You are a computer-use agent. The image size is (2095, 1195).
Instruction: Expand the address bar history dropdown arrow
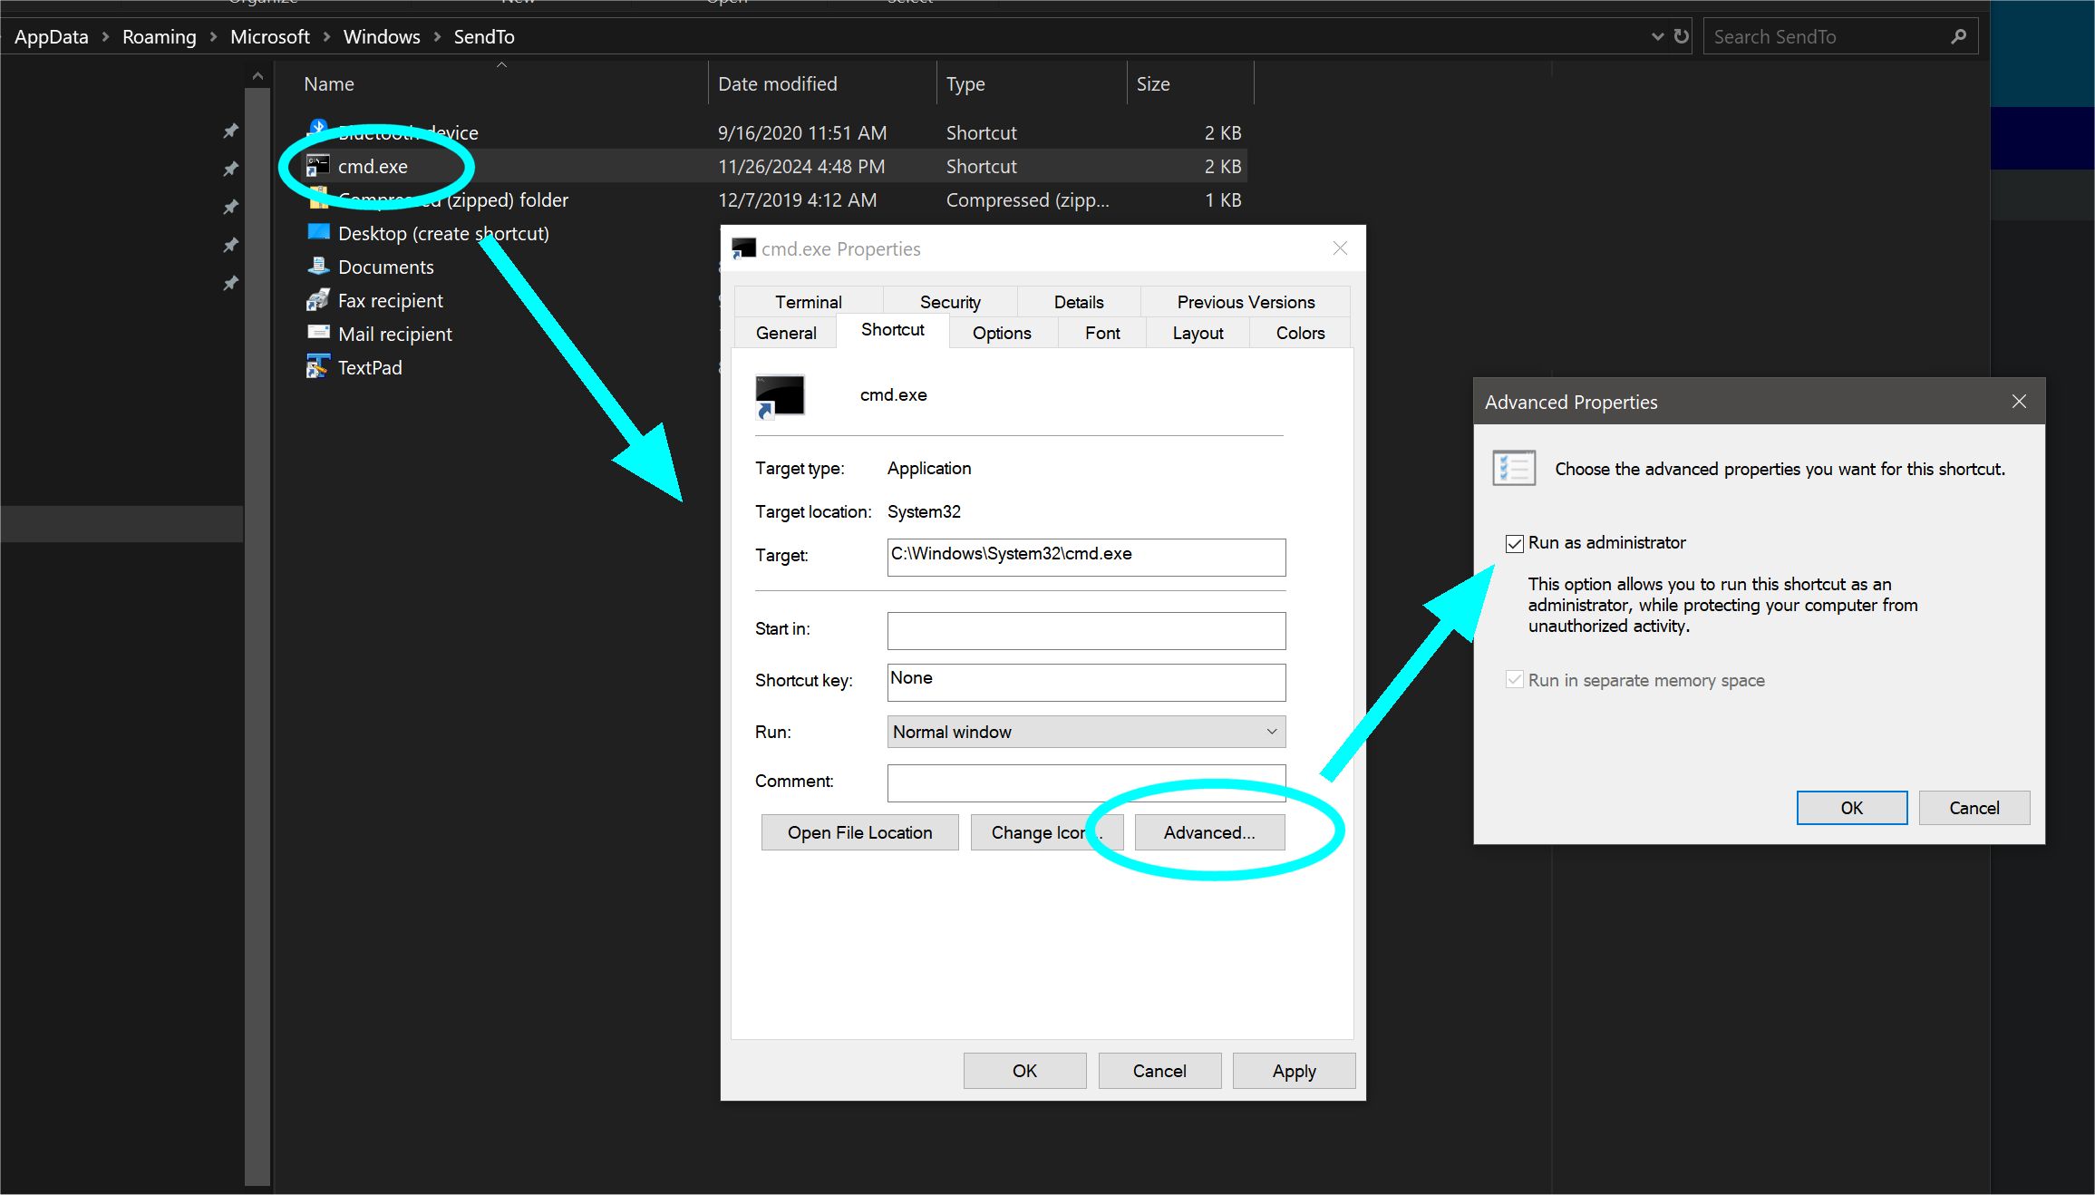click(1657, 36)
